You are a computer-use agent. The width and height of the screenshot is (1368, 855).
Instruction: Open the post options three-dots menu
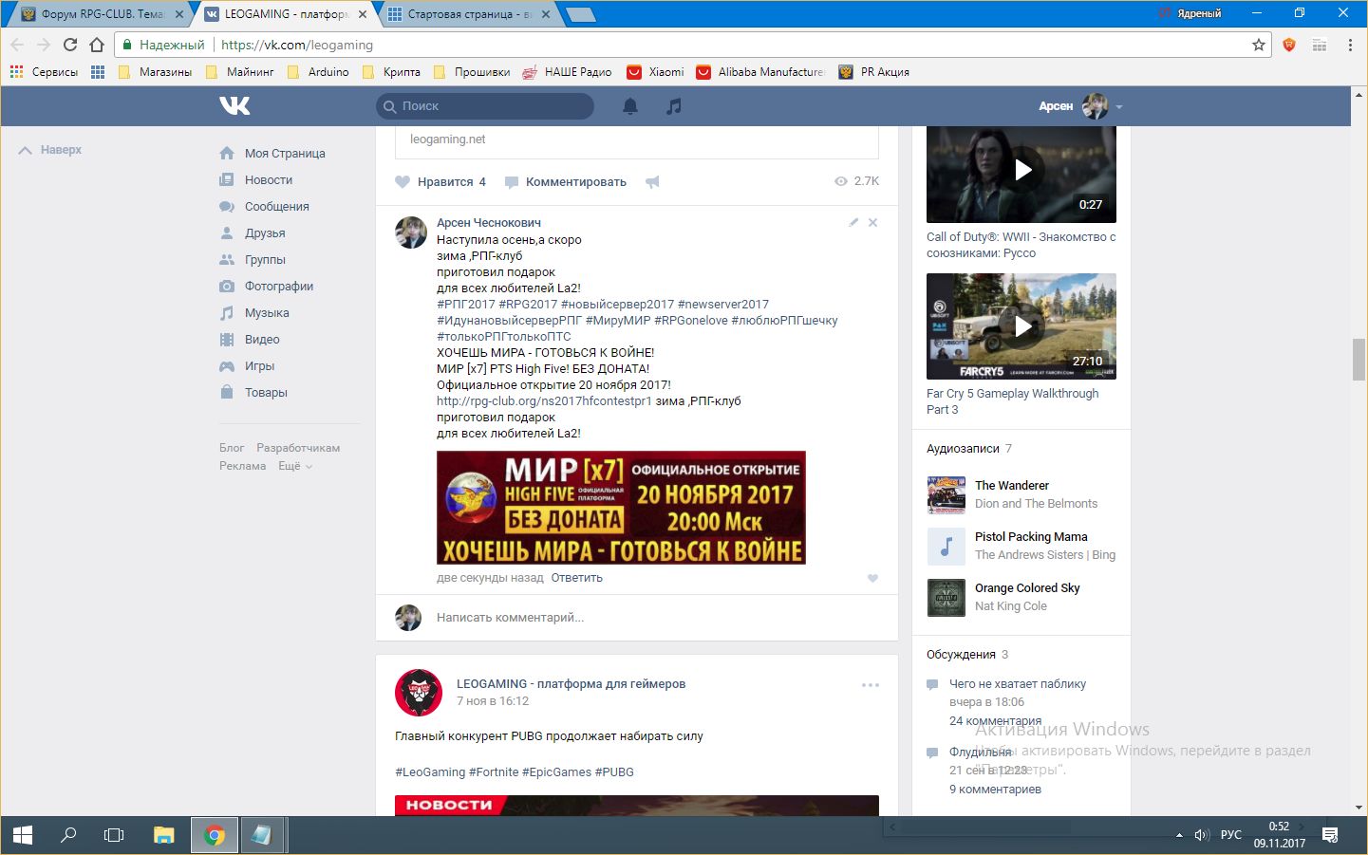(x=870, y=685)
